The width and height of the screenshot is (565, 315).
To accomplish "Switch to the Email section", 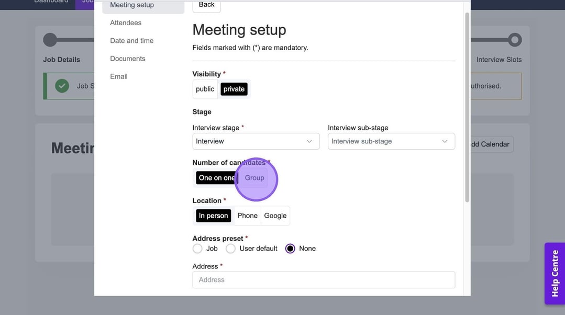I will (118, 76).
